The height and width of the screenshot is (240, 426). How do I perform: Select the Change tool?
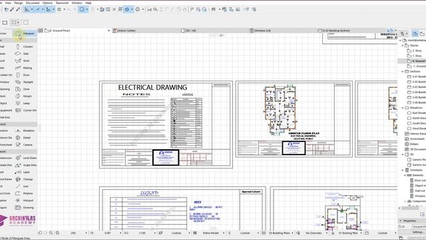click(25, 179)
